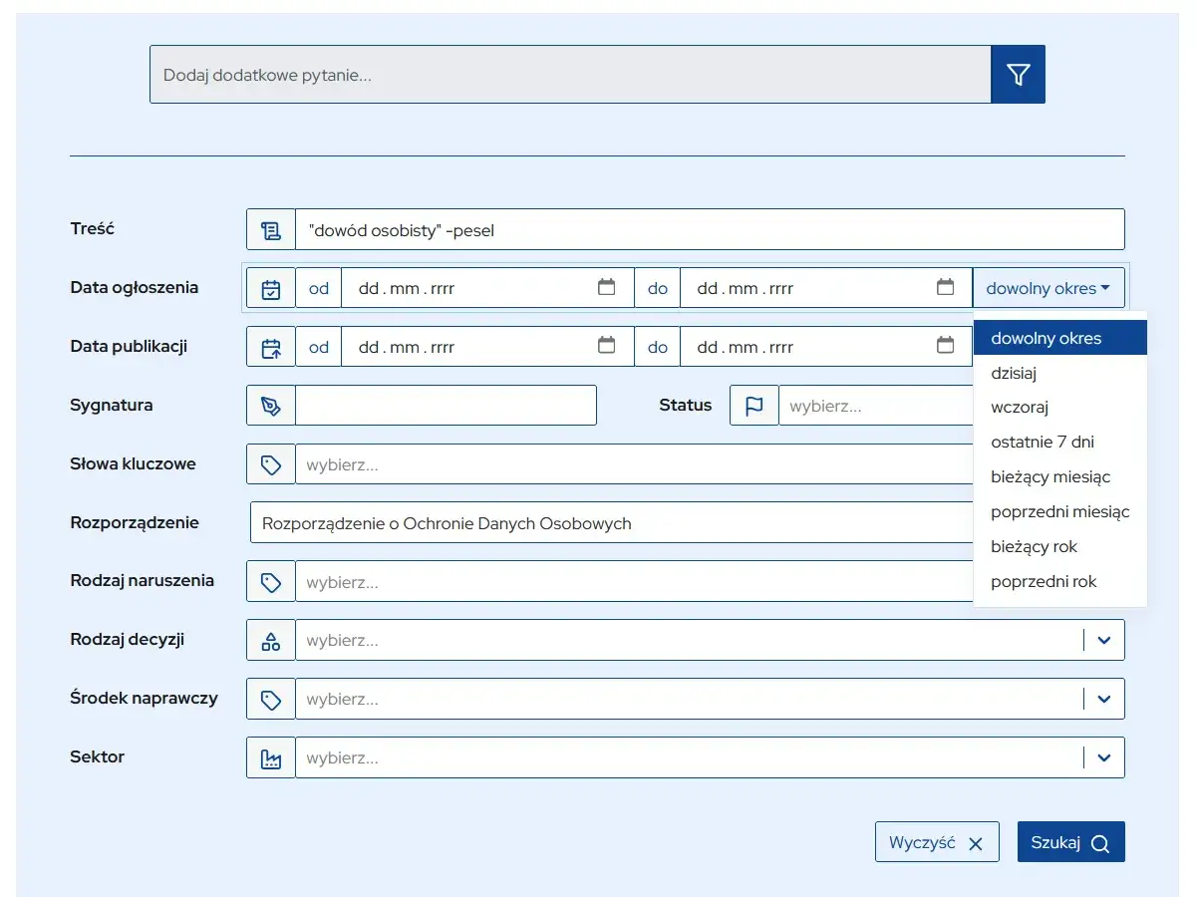This screenshot has width=1196, height=897.
Task: Select 'ostatnie 7 dni' option
Action: (1060, 442)
